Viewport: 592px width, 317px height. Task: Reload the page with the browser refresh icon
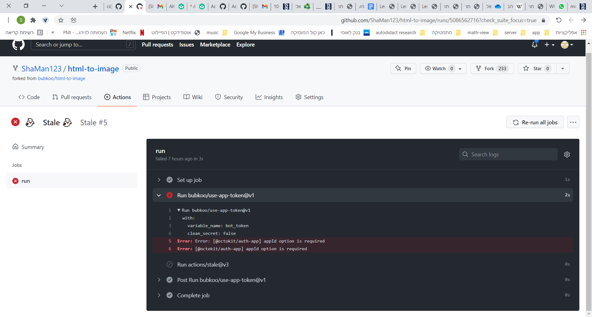click(x=559, y=20)
